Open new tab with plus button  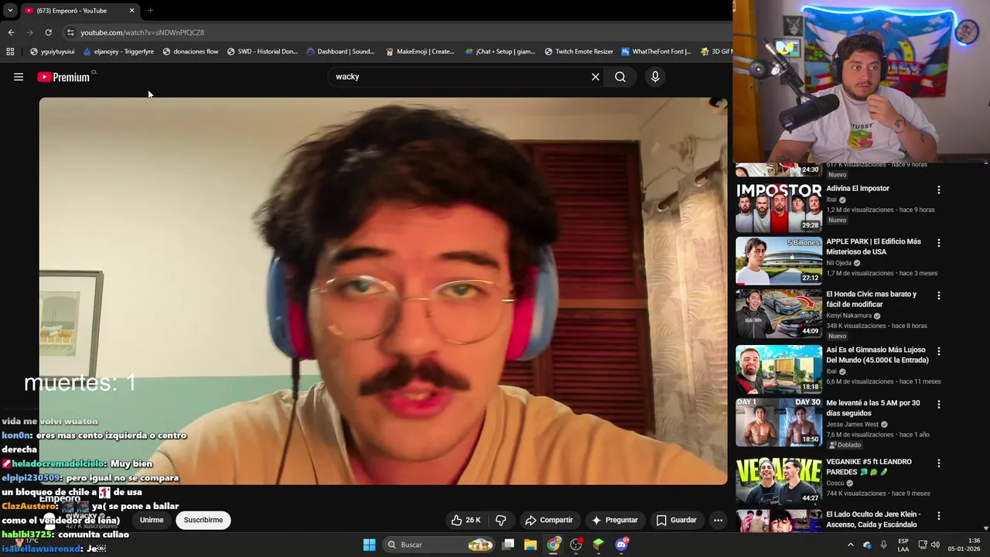pyautogui.click(x=150, y=10)
